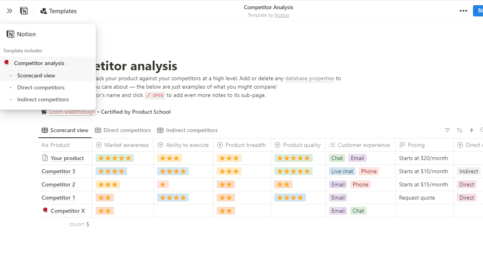Select the Scorecard view tab
This screenshot has height=267, width=483.
(65, 130)
